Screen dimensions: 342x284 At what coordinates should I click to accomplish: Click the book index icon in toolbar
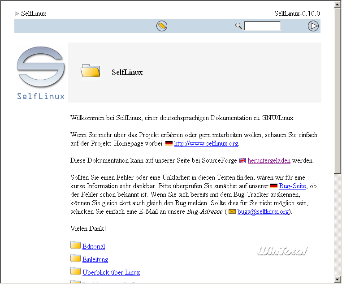click(x=162, y=26)
